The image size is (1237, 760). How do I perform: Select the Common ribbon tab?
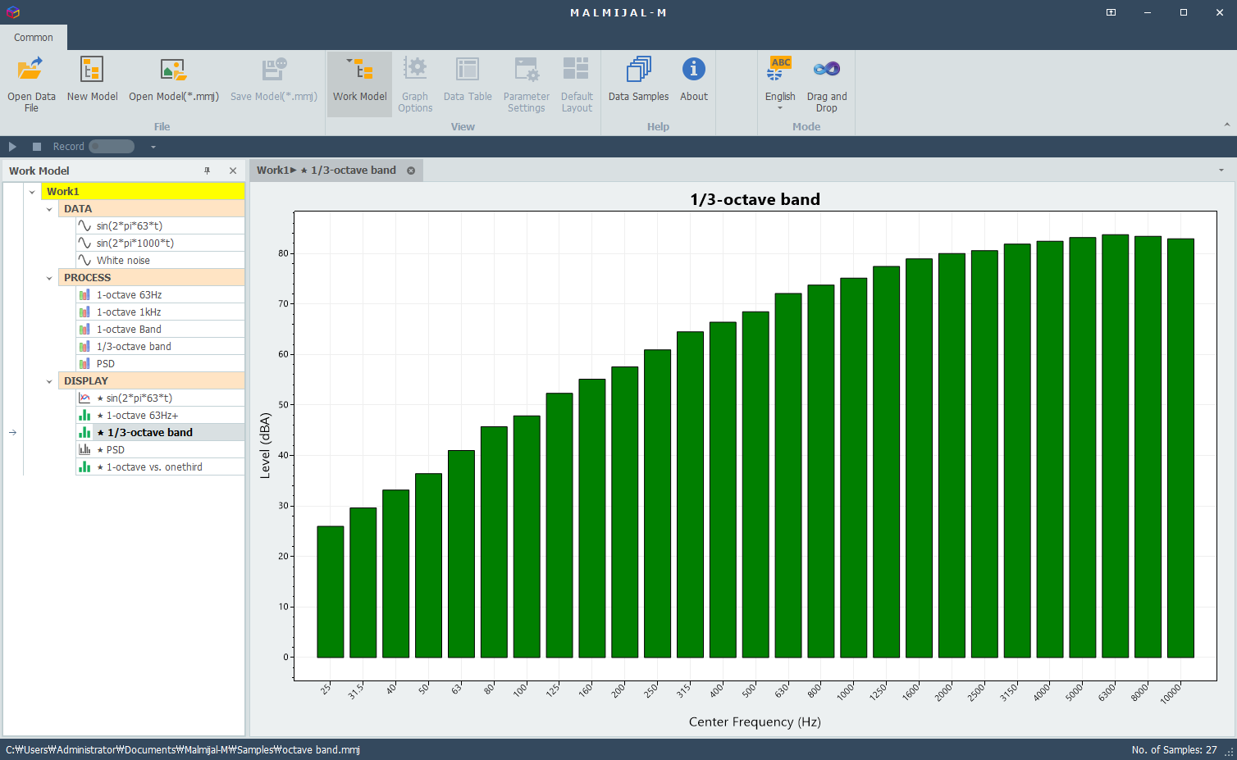[x=34, y=38]
